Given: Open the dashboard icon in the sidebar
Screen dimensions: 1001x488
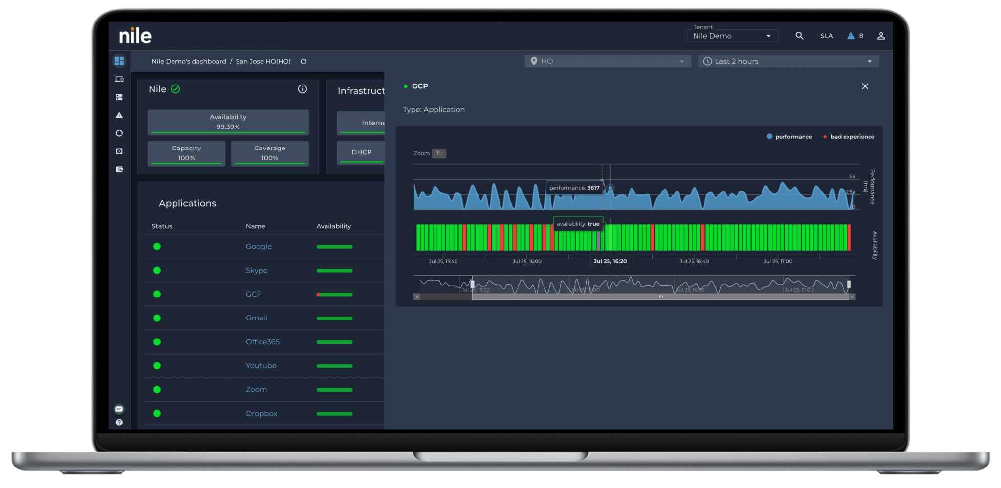Looking at the screenshot, I should pyautogui.click(x=119, y=61).
